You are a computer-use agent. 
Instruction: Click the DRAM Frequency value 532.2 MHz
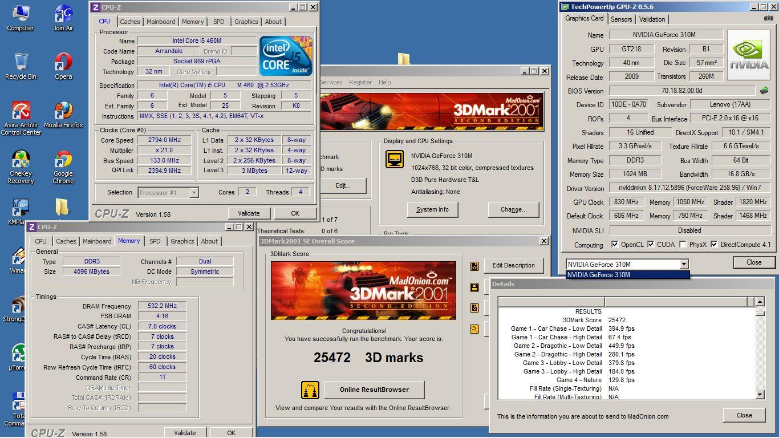coord(162,306)
